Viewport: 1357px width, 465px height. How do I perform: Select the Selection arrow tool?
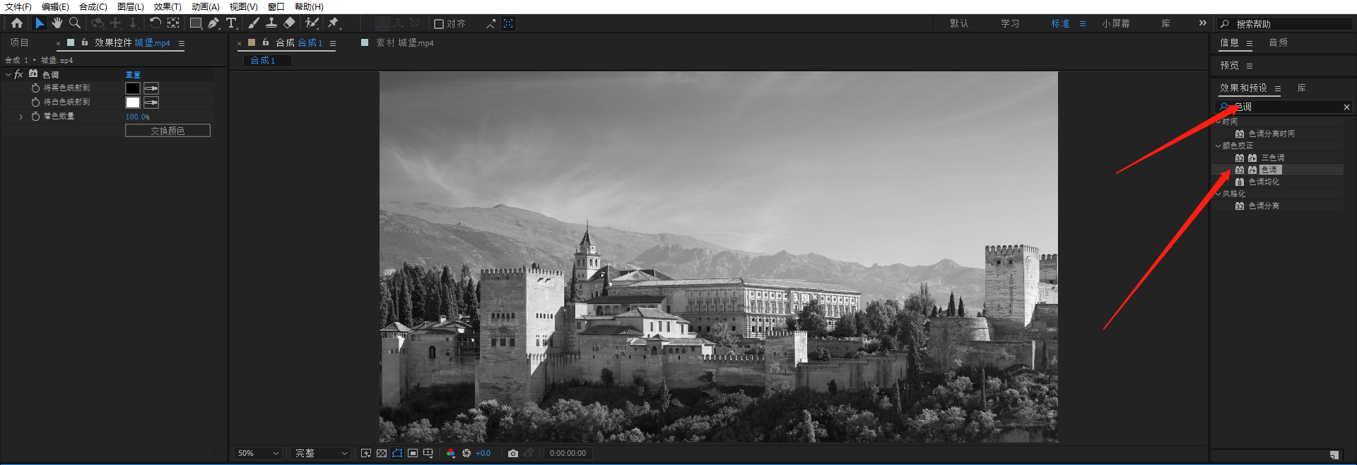[x=40, y=23]
